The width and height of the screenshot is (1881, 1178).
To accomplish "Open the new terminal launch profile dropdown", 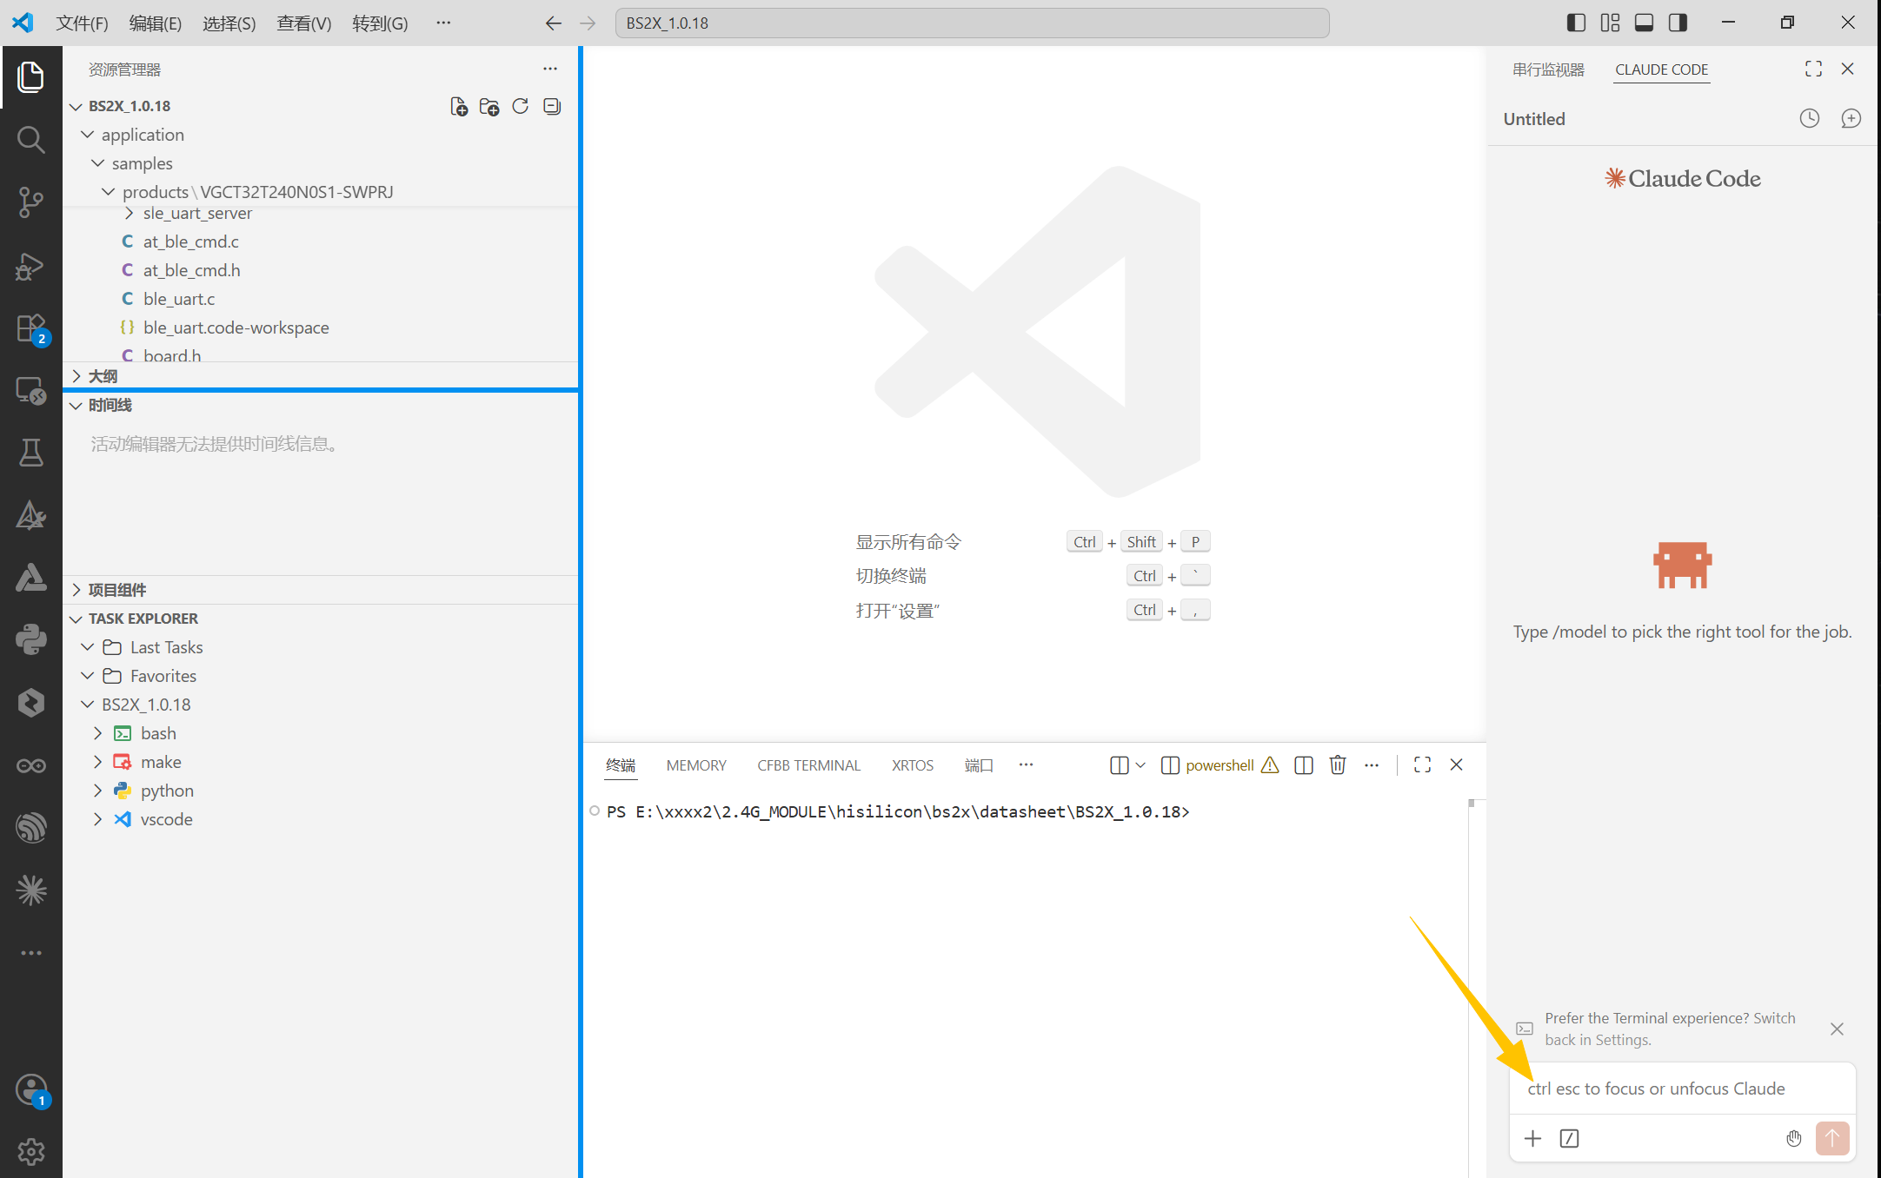I will (x=1140, y=764).
